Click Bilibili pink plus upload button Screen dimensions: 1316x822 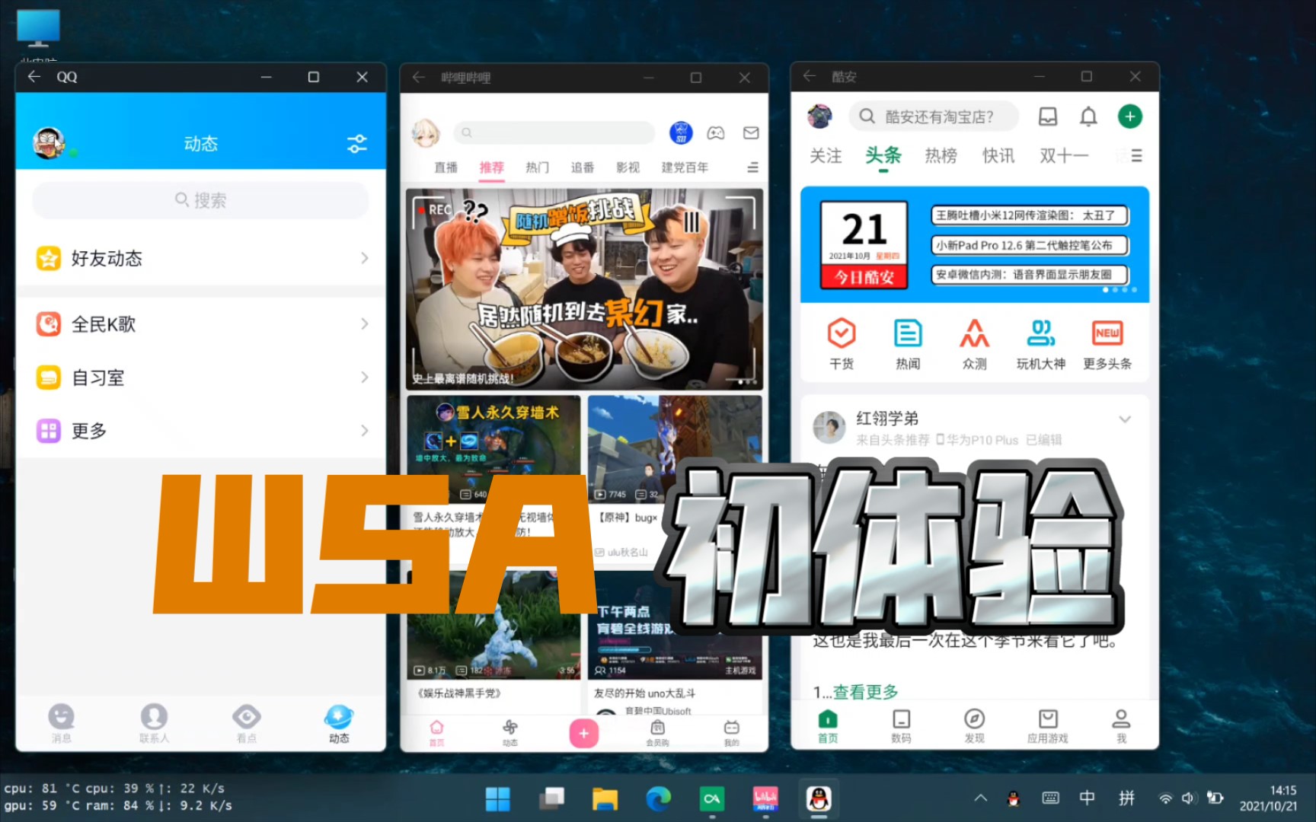[584, 733]
